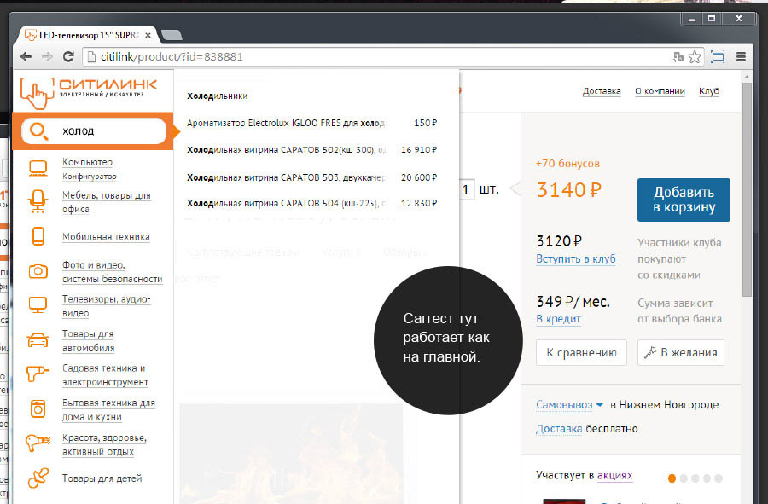
Task: Click the camera photo category icon
Action: [38, 271]
